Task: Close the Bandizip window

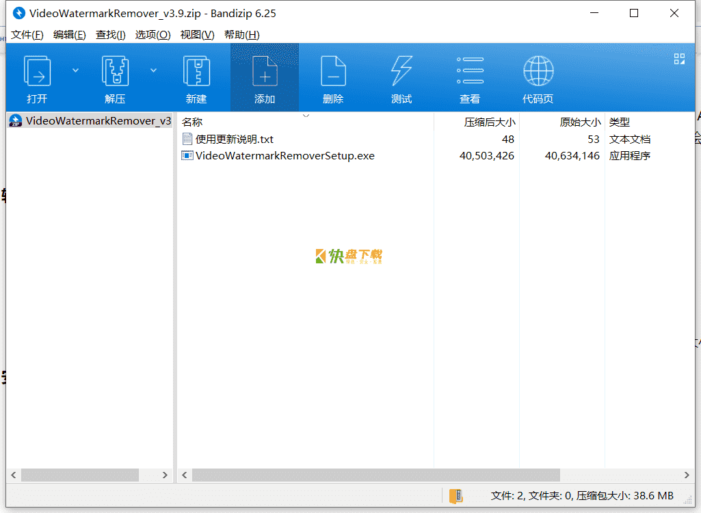Action: [x=674, y=13]
